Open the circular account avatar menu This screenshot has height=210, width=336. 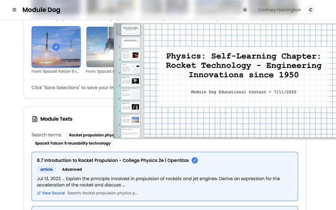[x=311, y=10]
